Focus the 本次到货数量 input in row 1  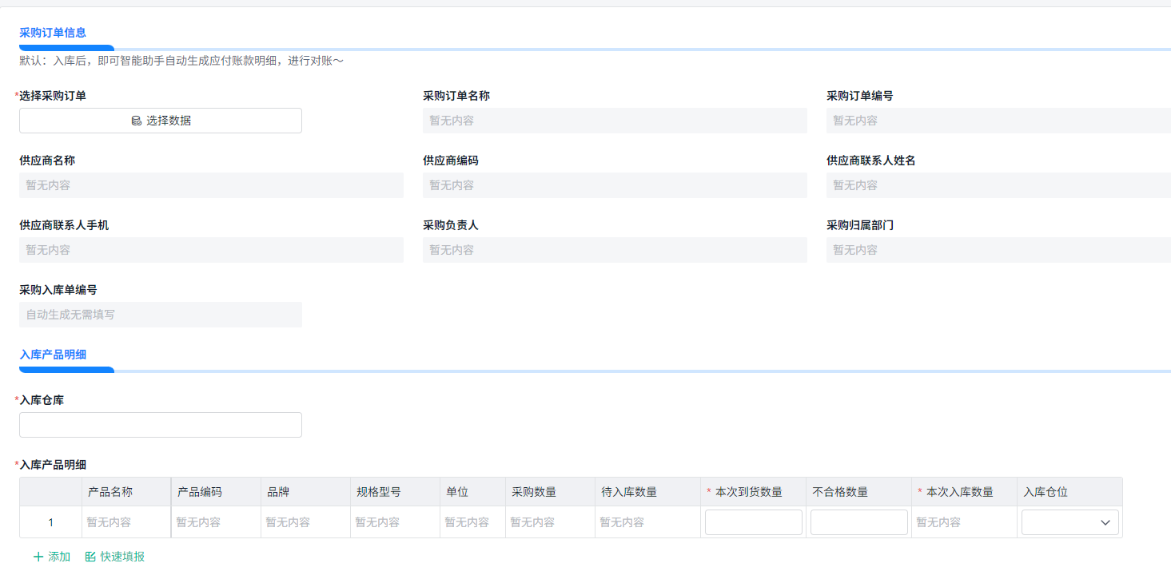pyautogui.click(x=754, y=522)
